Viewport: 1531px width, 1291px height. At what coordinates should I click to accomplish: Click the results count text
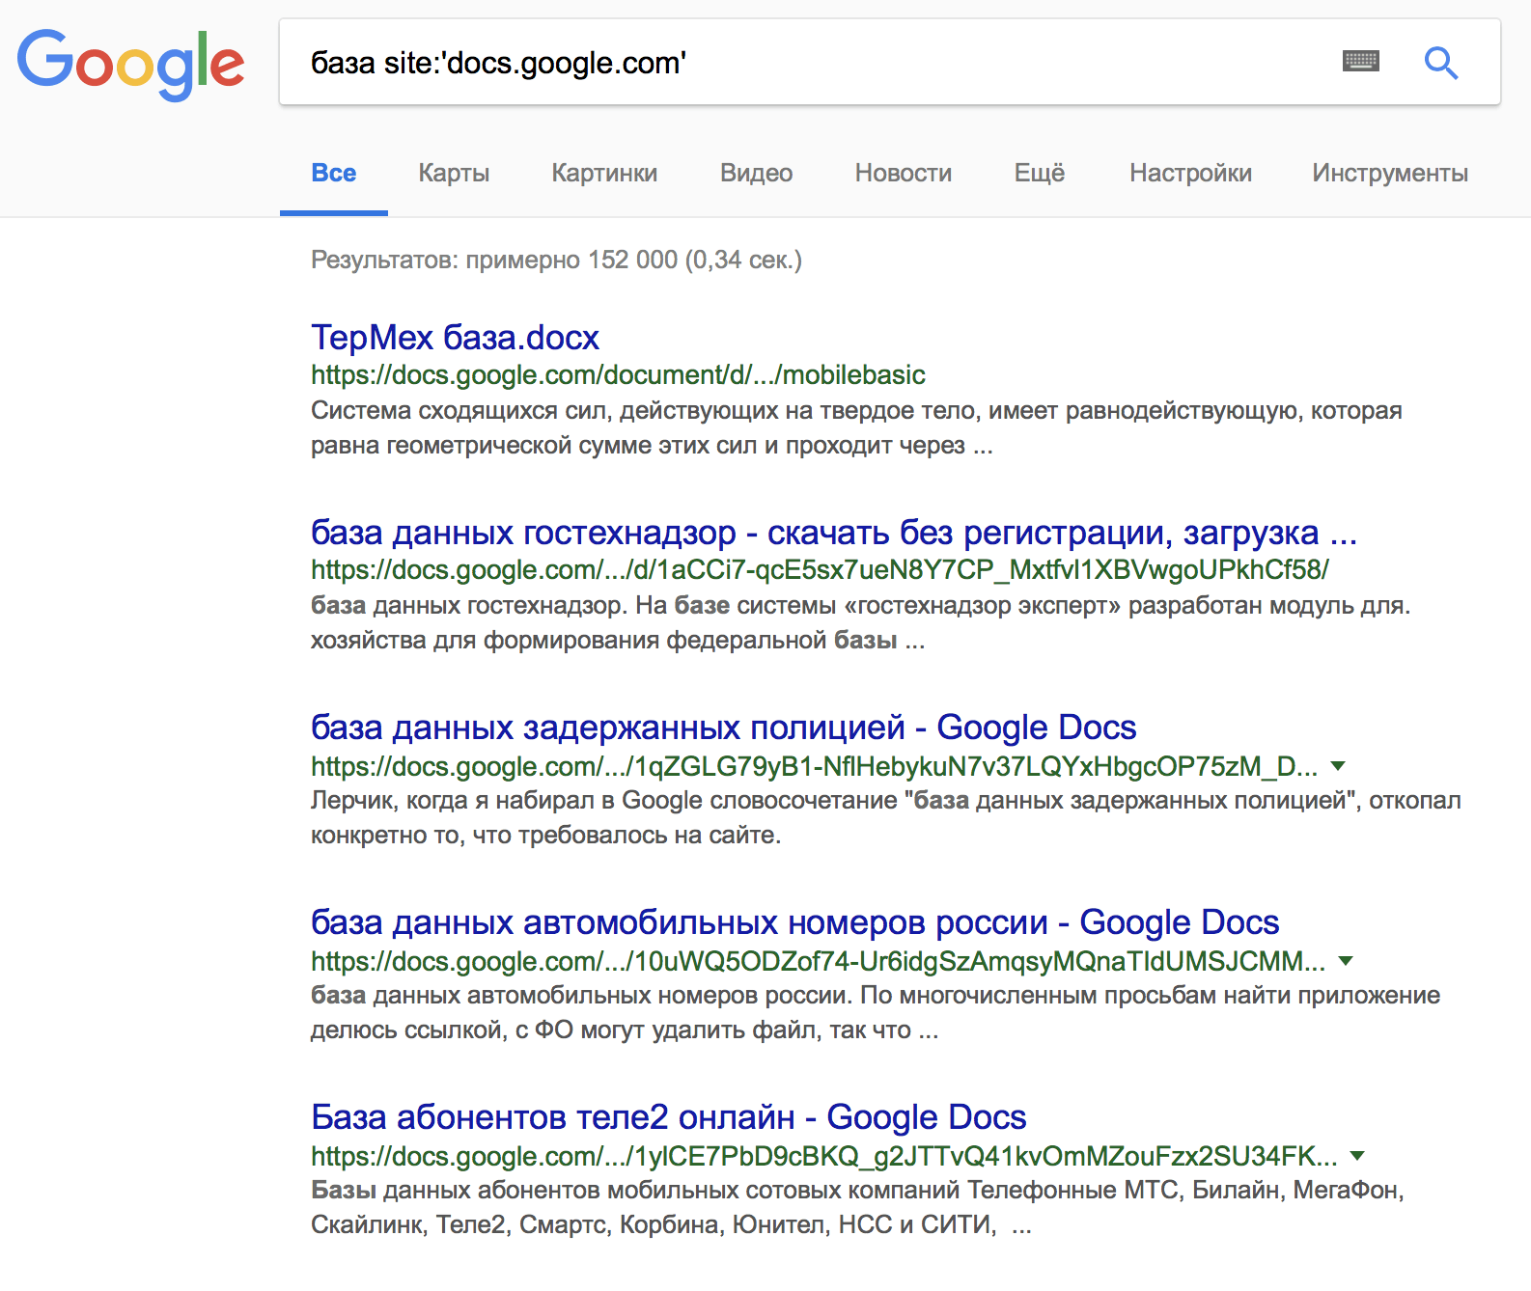[x=556, y=260]
